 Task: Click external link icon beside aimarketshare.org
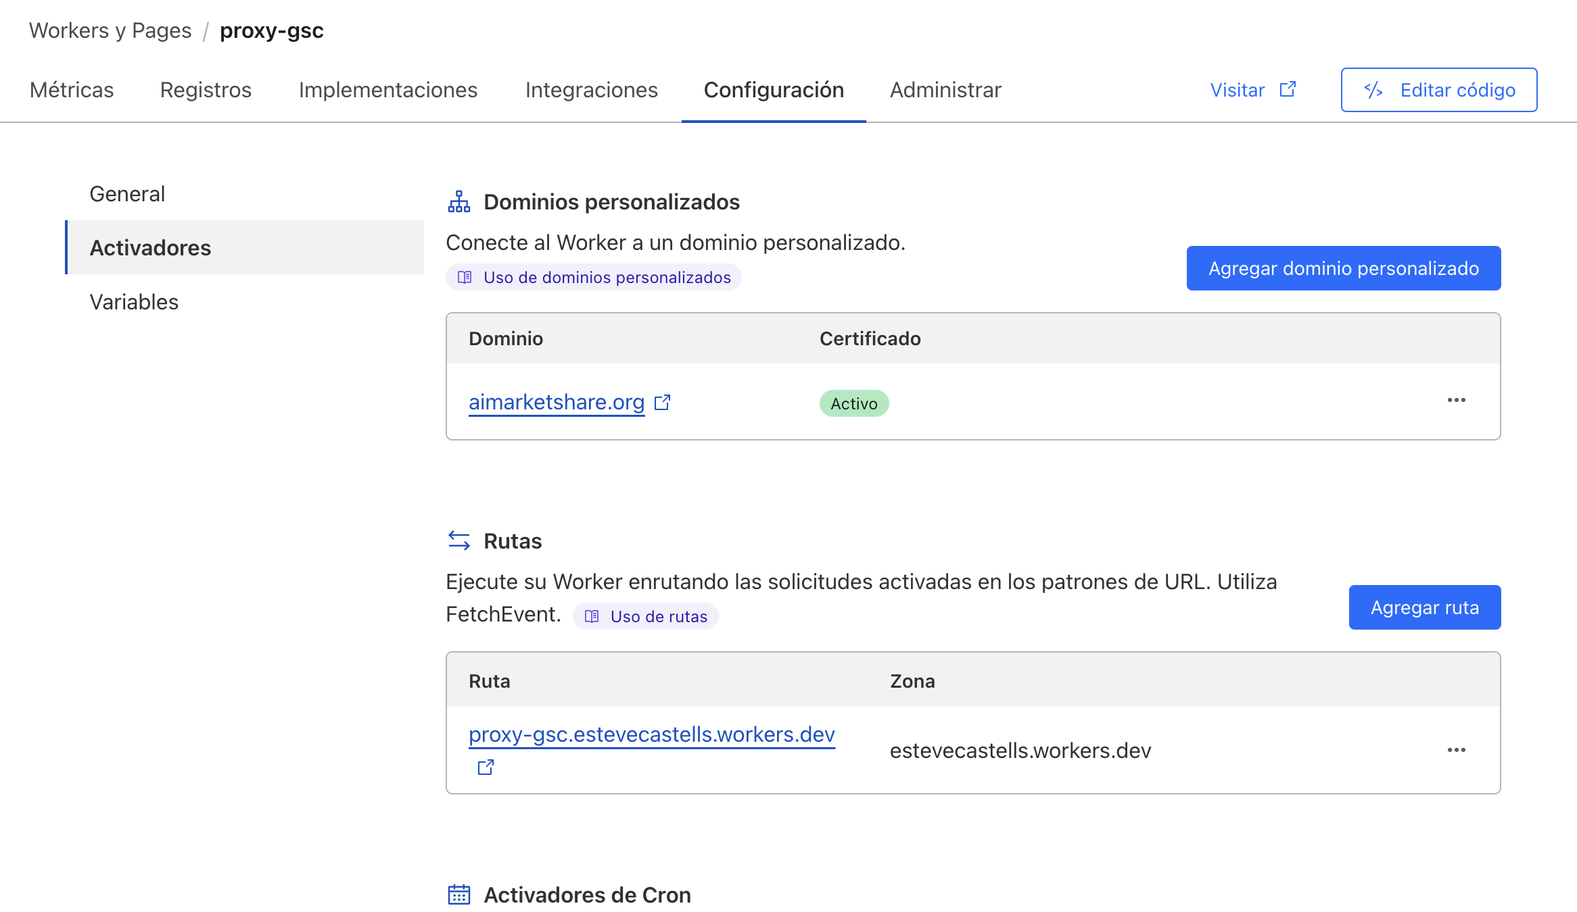[663, 402]
